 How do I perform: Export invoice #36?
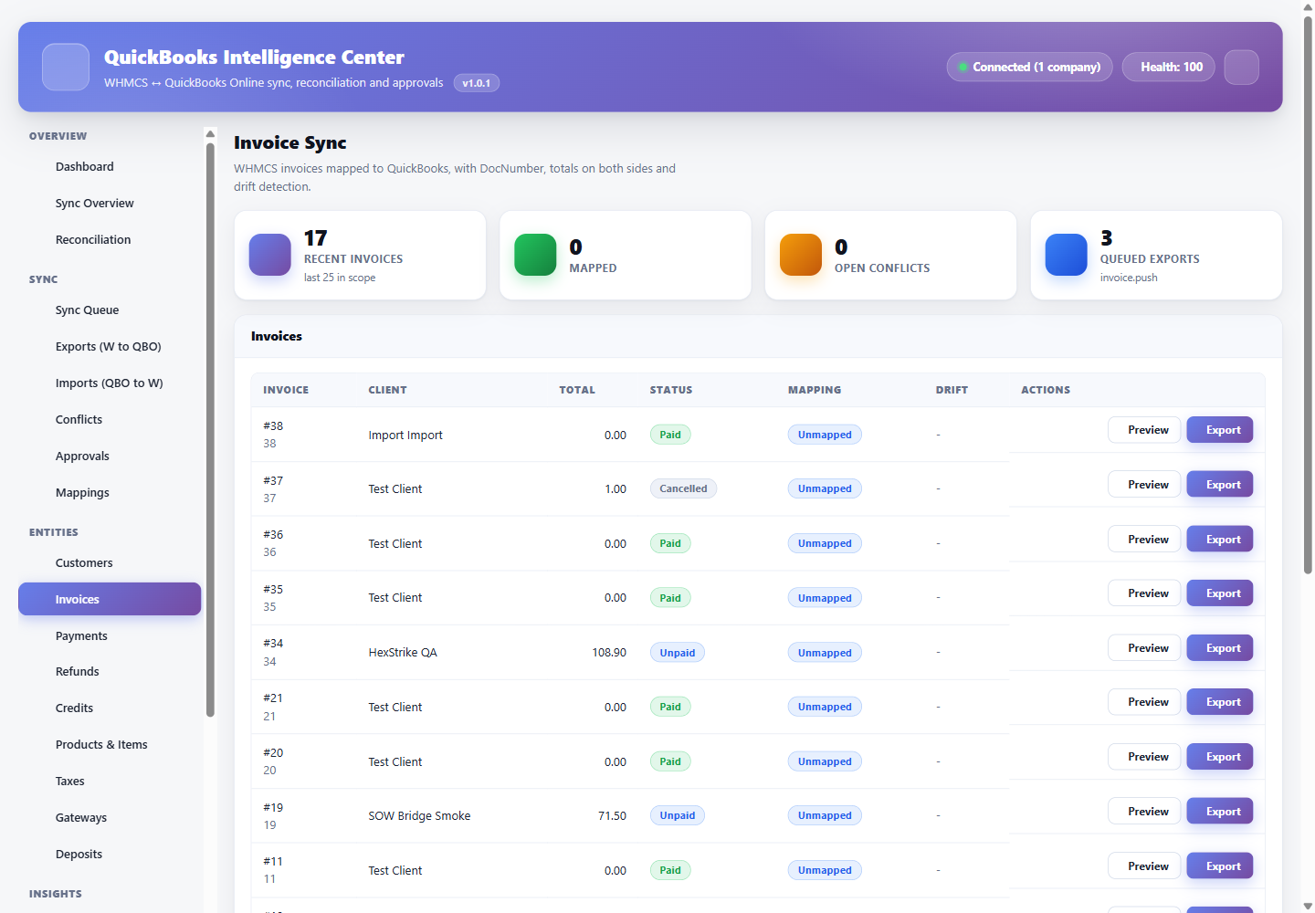coord(1220,540)
